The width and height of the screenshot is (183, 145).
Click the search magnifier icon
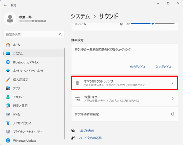[x=60, y=34]
